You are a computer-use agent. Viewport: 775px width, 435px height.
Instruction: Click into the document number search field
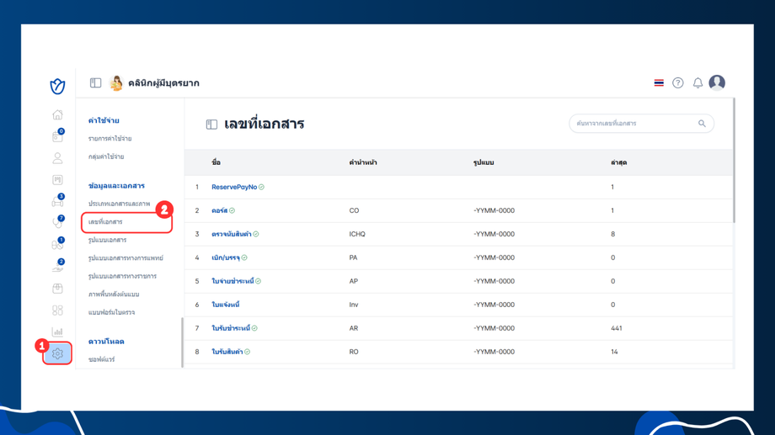coord(641,124)
